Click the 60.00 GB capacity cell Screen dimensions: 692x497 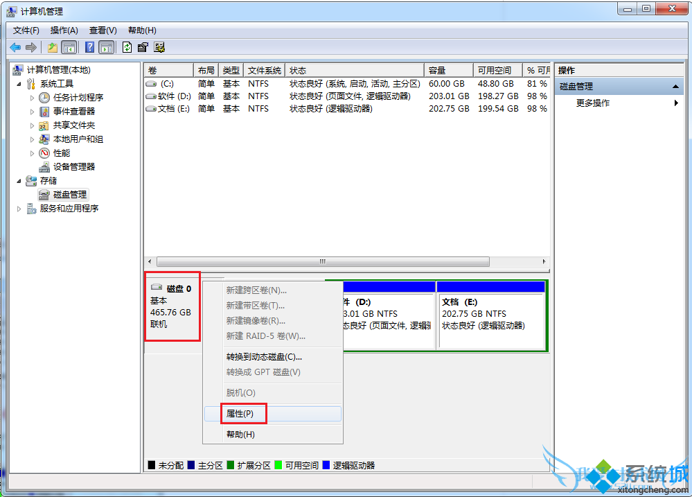point(447,84)
